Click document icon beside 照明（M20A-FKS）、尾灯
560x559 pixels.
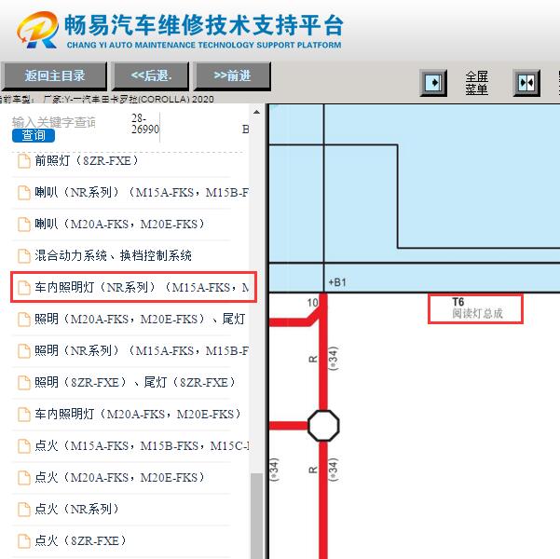[24, 320]
